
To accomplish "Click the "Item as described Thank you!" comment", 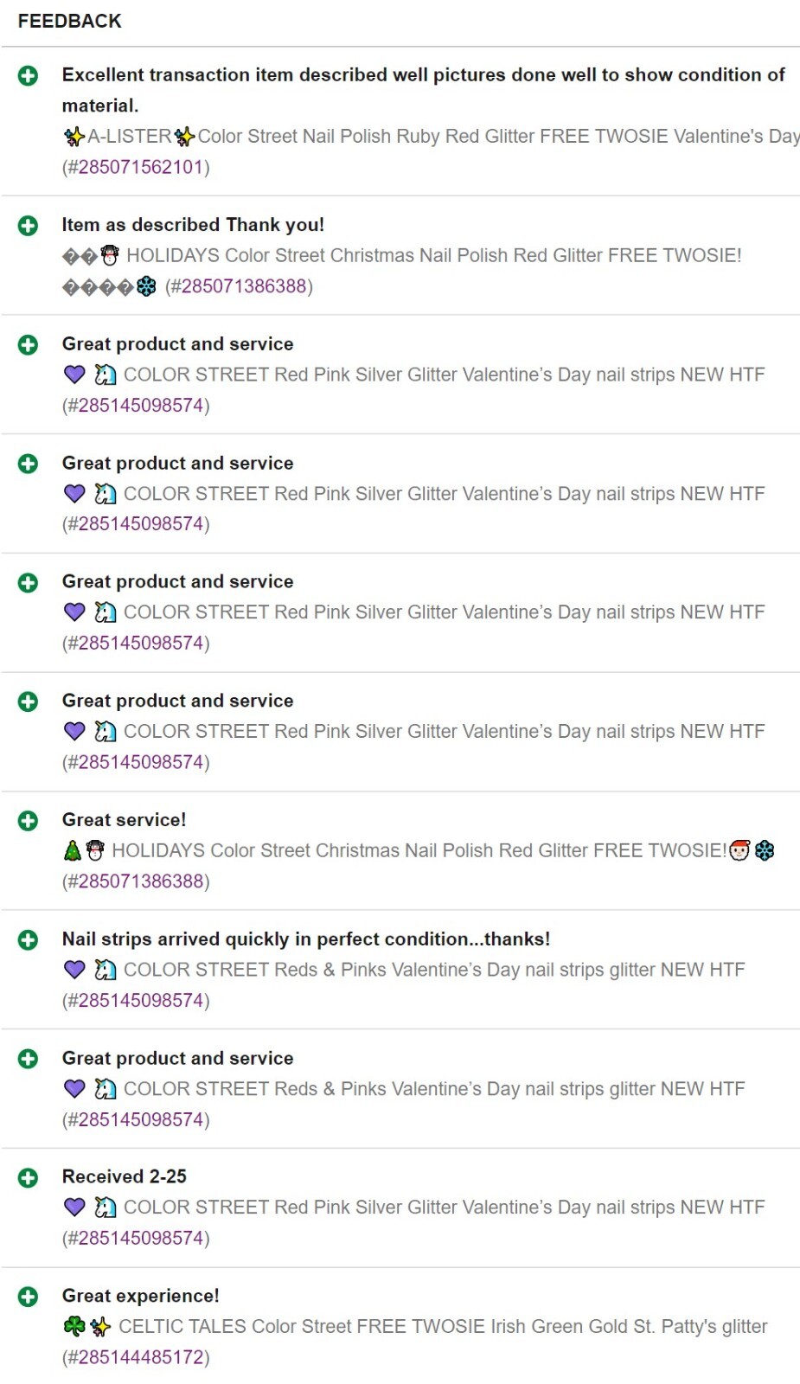I will [193, 225].
